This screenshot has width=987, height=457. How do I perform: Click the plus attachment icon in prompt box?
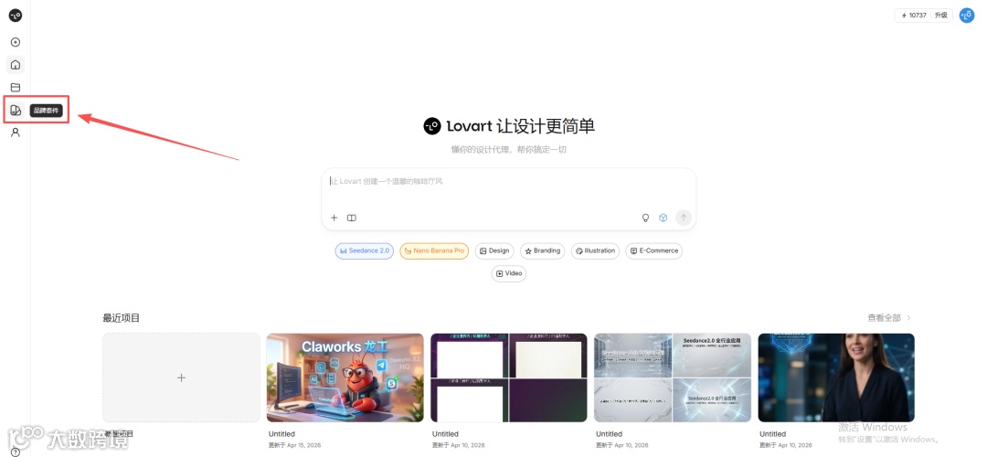tap(334, 218)
